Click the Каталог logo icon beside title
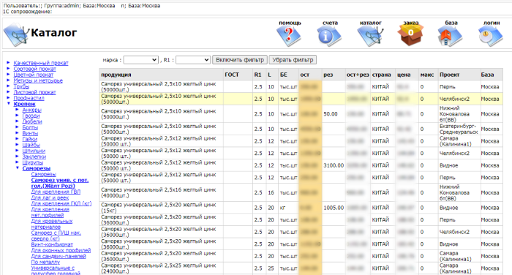Screen dimensions: 512x275 coord(16,34)
